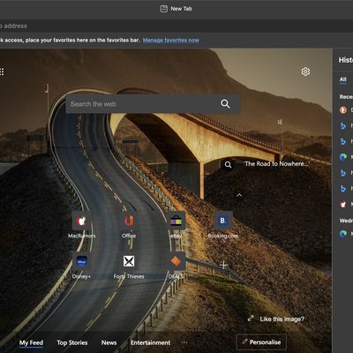The height and width of the screenshot is (353, 353).
Task: Open the page settings gear icon
Action: click(x=305, y=71)
